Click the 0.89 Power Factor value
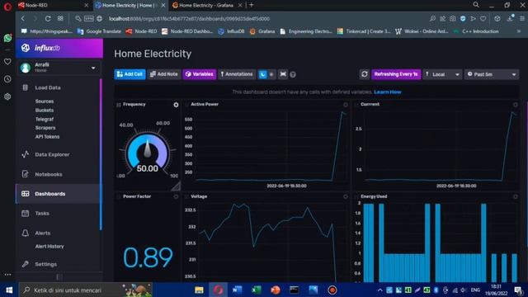Viewport: 528px width, 297px height. point(148,257)
